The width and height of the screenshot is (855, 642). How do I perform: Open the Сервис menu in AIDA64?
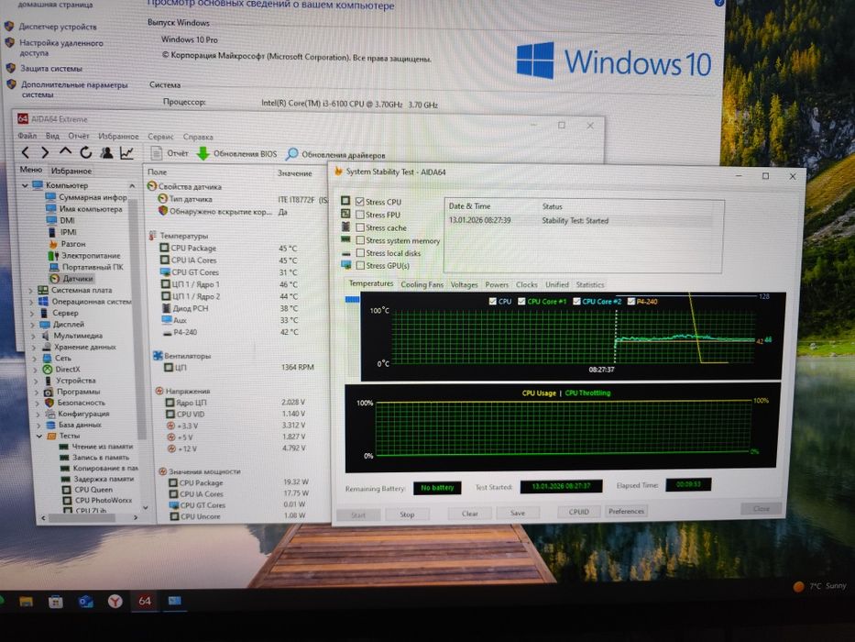[x=159, y=137]
